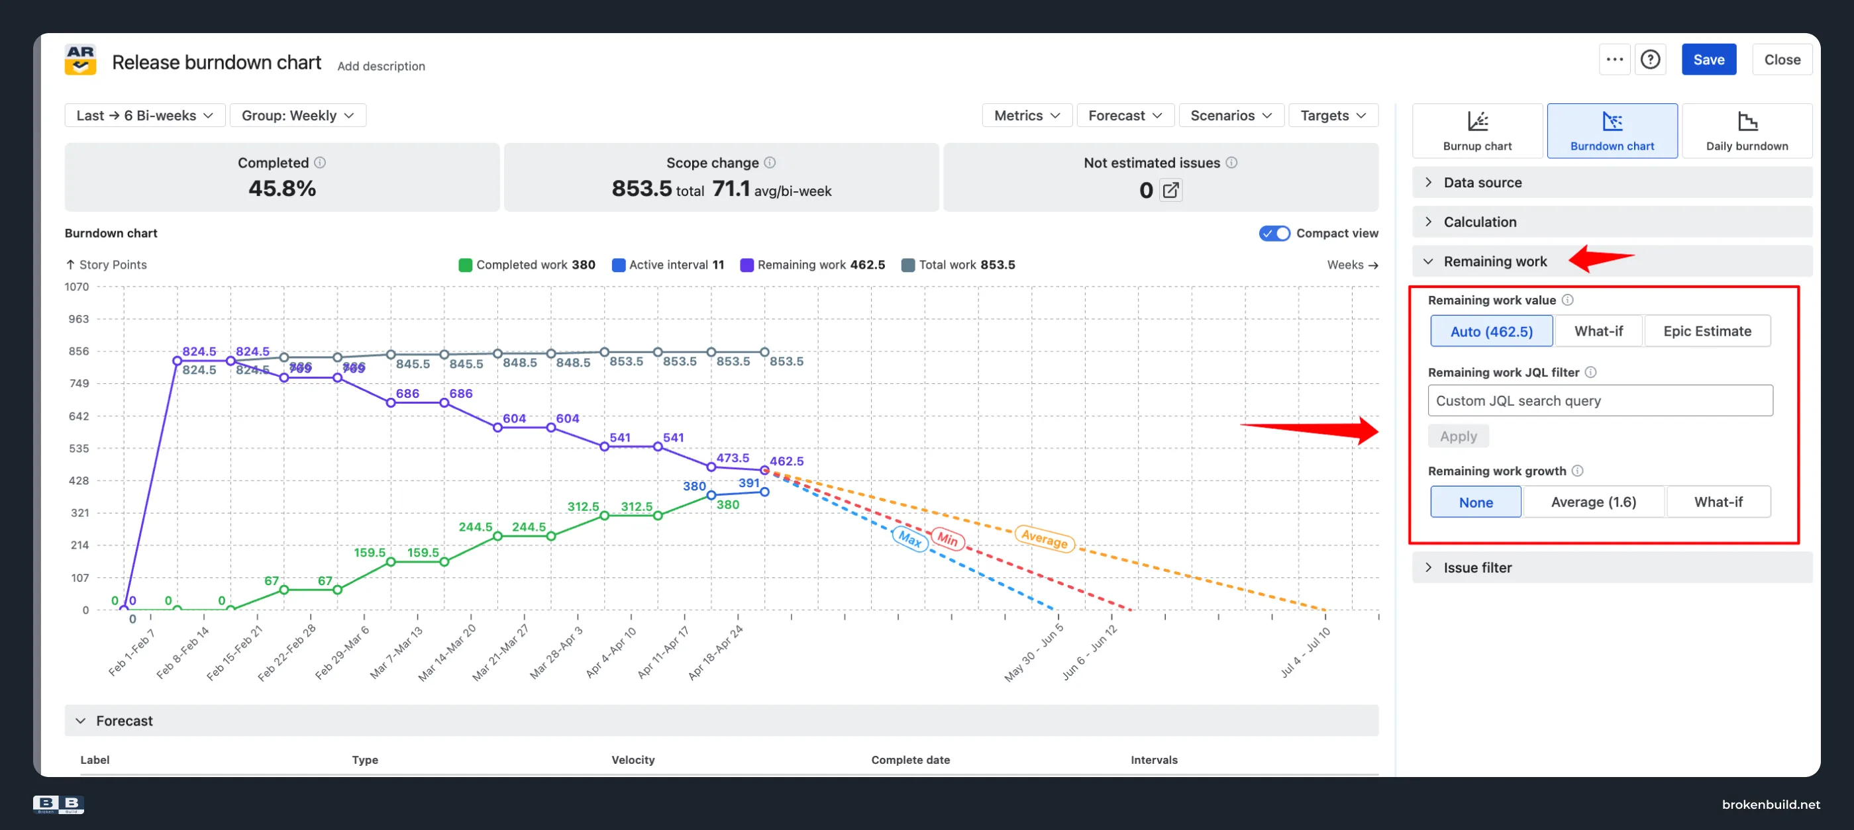The image size is (1854, 830).
Task: Click the Close button
Action: tap(1782, 60)
